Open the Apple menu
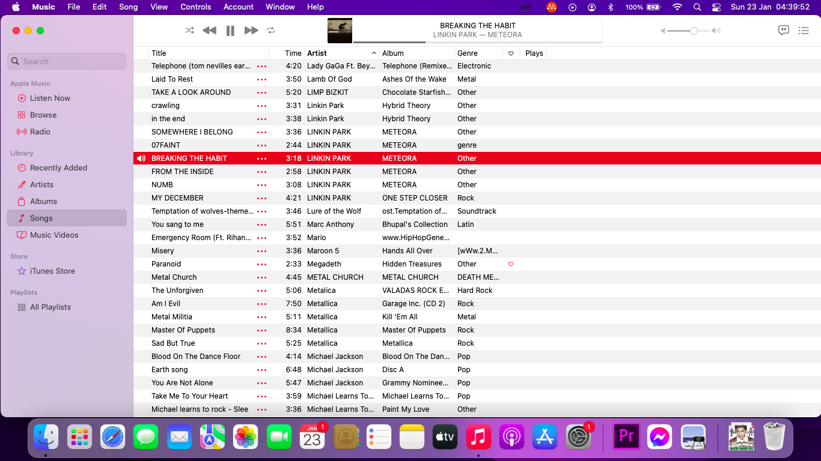This screenshot has height=461, width=821. tap(16, 7)
